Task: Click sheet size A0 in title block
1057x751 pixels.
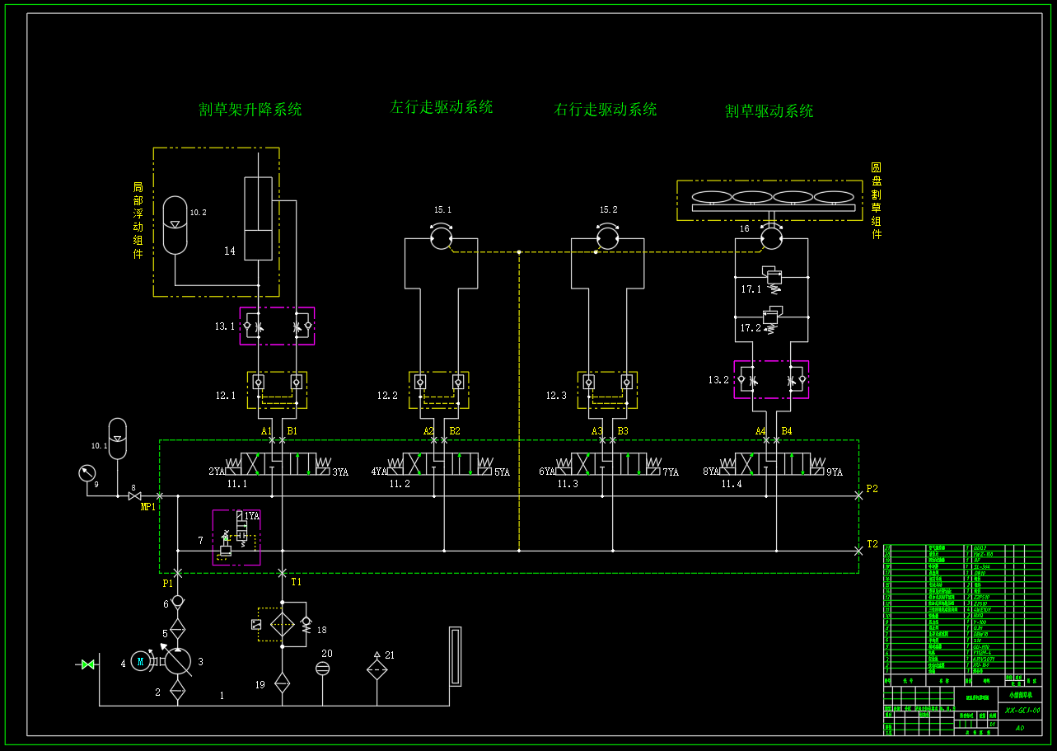Action: [1020, 728]
